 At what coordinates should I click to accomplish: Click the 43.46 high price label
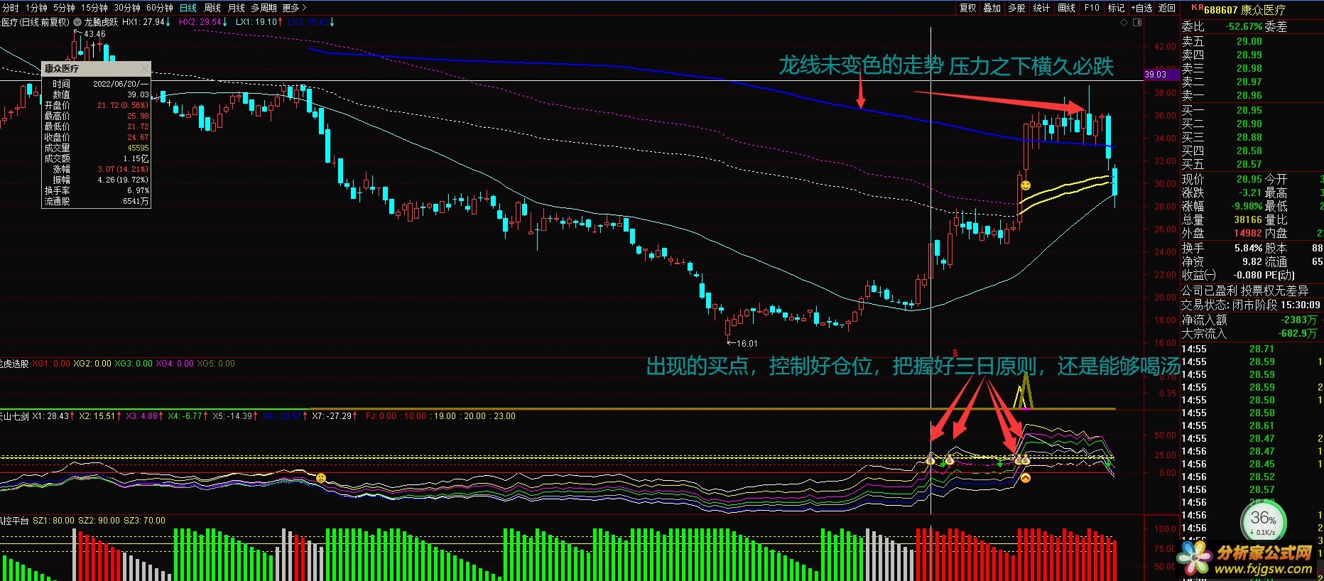pyautogui.click(x=94, y=34)
